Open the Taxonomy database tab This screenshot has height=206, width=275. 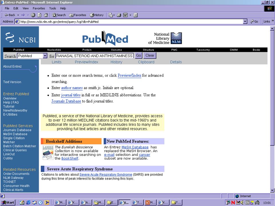[203, 50]
